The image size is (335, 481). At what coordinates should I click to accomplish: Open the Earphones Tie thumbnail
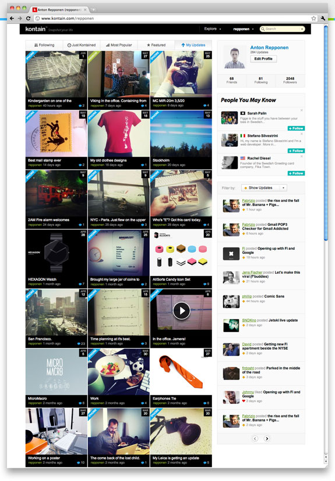[181, 372]
